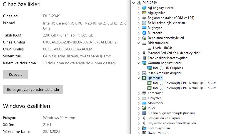Viewport: 225px width, 134px height.
Task: Click the Kameralar webcam icon
Action: pyautogui.click(x=144, y=93)
